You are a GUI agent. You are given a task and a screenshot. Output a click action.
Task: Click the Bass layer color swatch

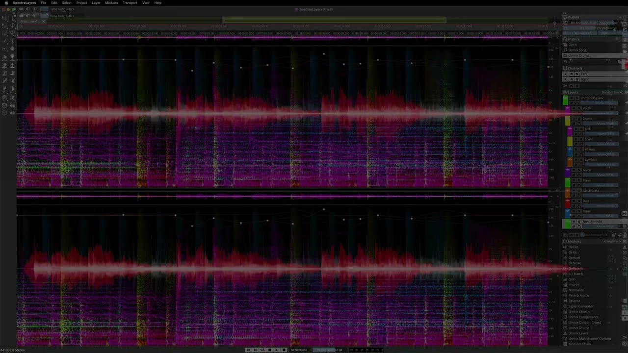tap(568, 203)
